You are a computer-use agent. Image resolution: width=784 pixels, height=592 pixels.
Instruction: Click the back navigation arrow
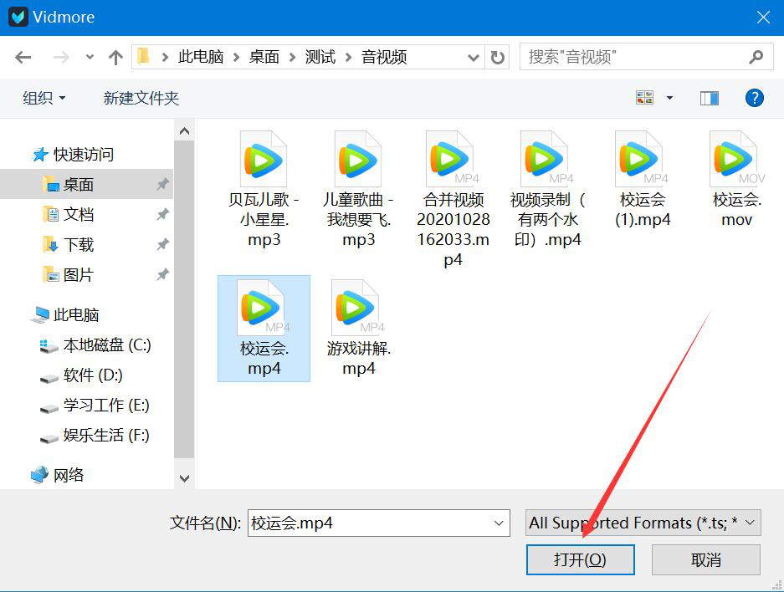point(23,56)
